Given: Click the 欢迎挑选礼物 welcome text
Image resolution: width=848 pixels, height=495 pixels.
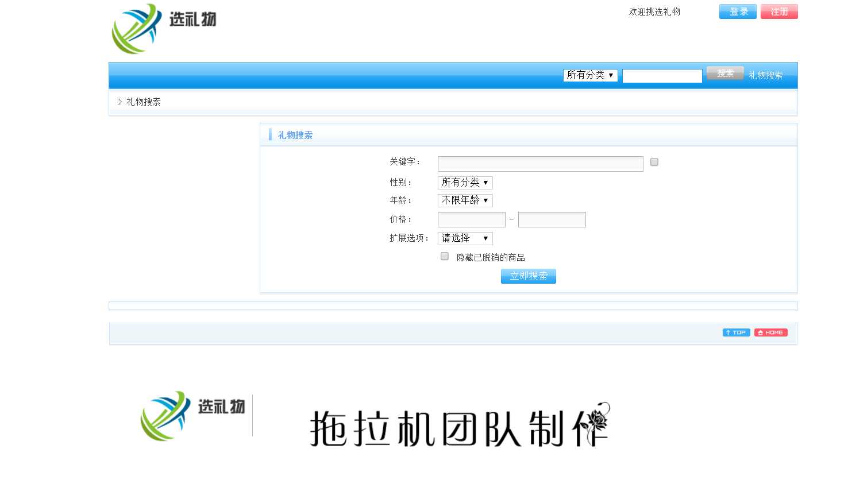Looking at the screenshot, I should point(654,11).
